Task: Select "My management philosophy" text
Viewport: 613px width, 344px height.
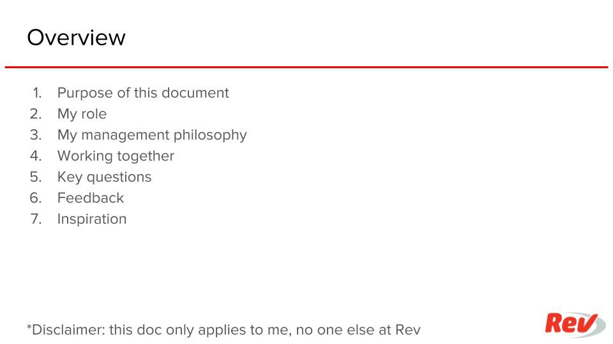Action: tap(152, 135)
